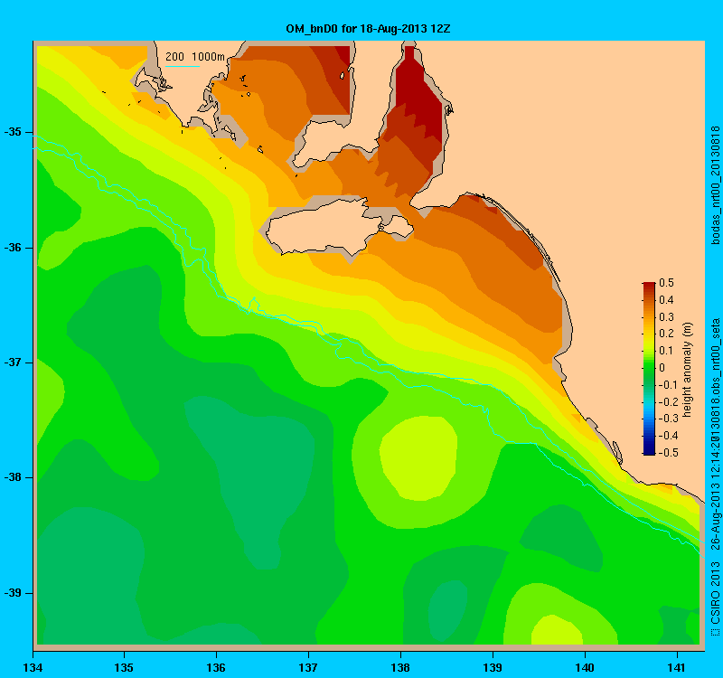
Task: Click the 'bodas_nrt00_20130818' vertical label
Action: pos(715,185)
